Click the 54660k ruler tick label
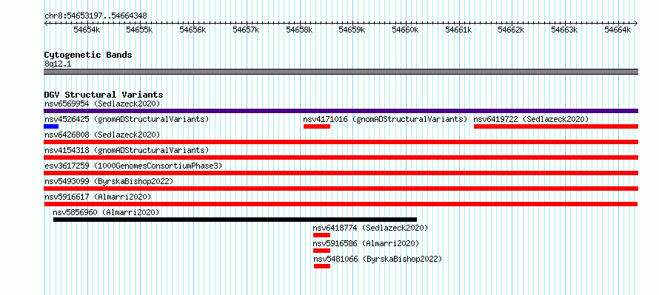 tap(406, 30)
